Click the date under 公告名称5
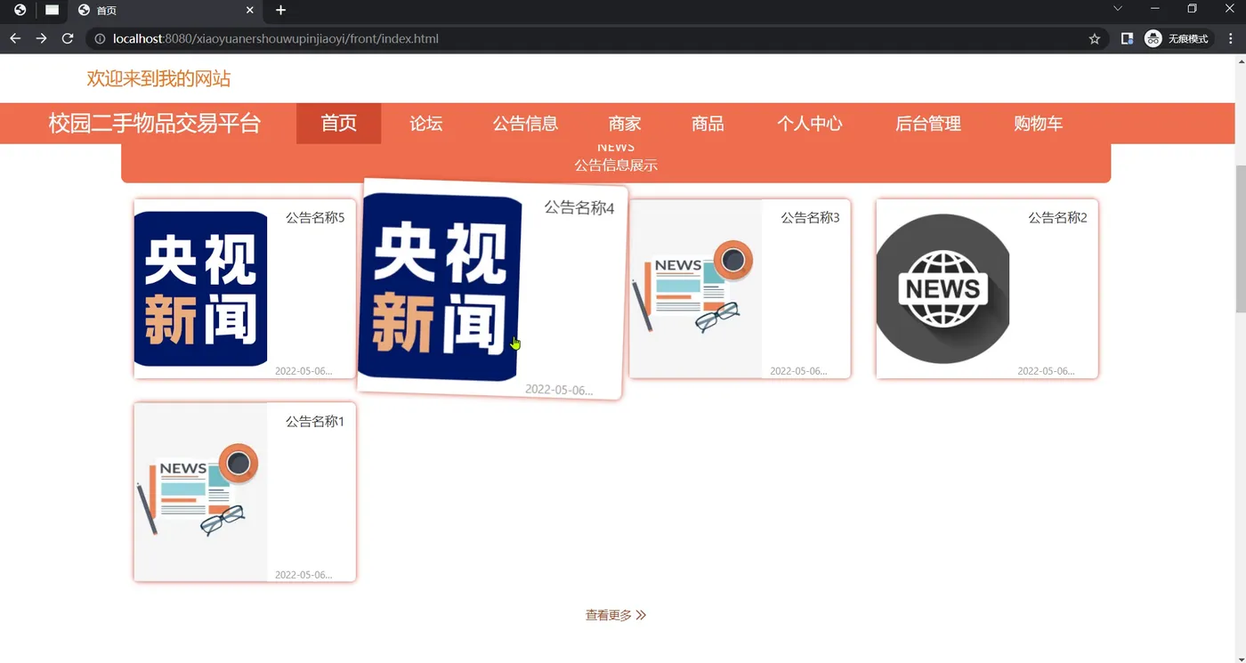The width and height of the screenshot is (1246, 663). [x=303, y=371]
